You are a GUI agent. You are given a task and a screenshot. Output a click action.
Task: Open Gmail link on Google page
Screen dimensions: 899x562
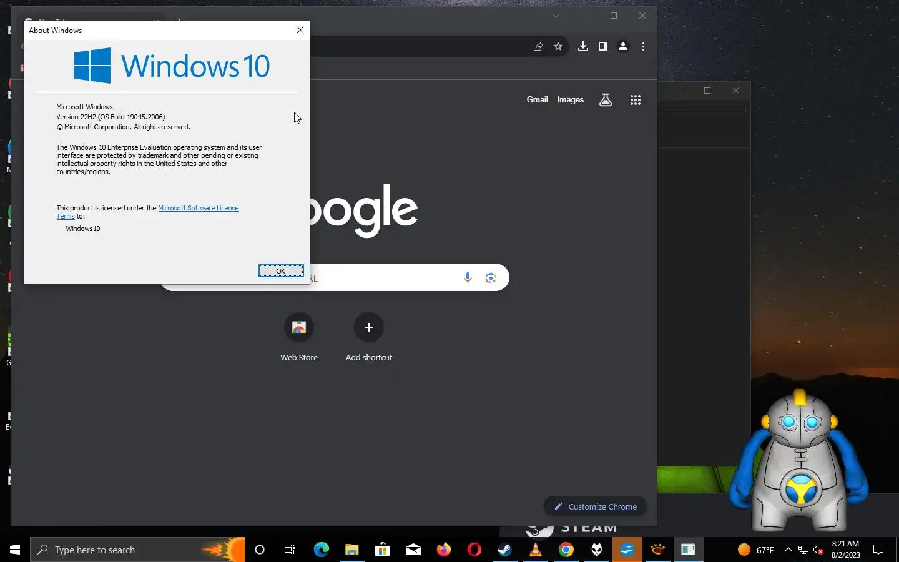[x=537, y=99]
